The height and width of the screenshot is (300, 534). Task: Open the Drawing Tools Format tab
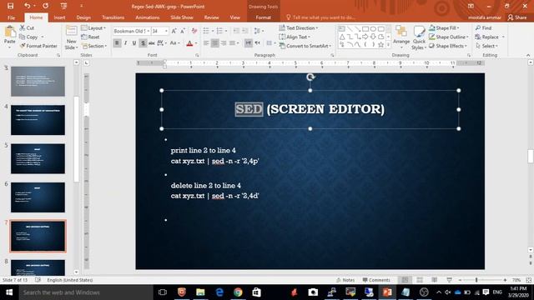[264, 17]
